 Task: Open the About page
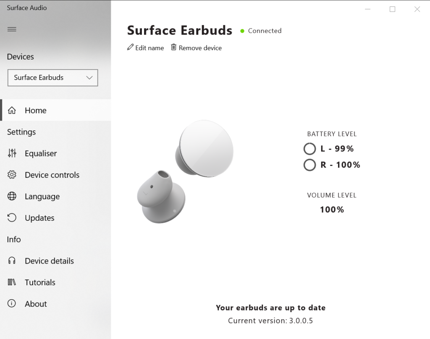(36, 303)
